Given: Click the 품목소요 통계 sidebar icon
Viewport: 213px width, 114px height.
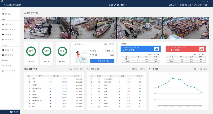Looking at the screenshot, I should [3, 29].
